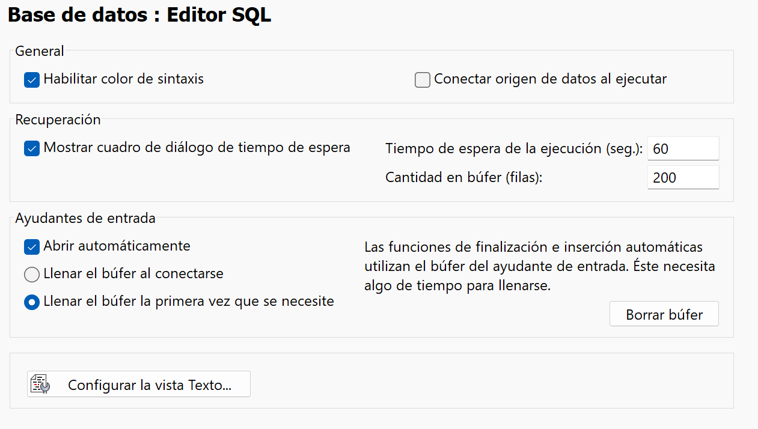The image size is (758, 429).
Task: Click the label 'Llenar el búfer al conectarse'
Action: click(133, 274)
